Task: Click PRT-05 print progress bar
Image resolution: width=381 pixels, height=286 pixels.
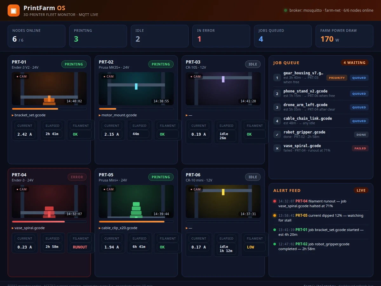Action: (136, 221)
